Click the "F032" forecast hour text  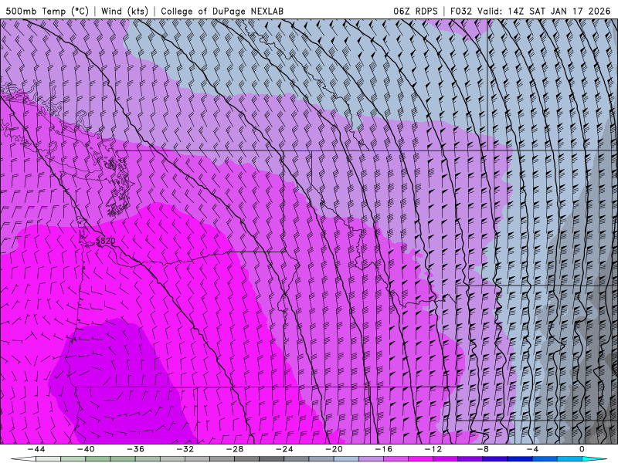pos(460,11)
